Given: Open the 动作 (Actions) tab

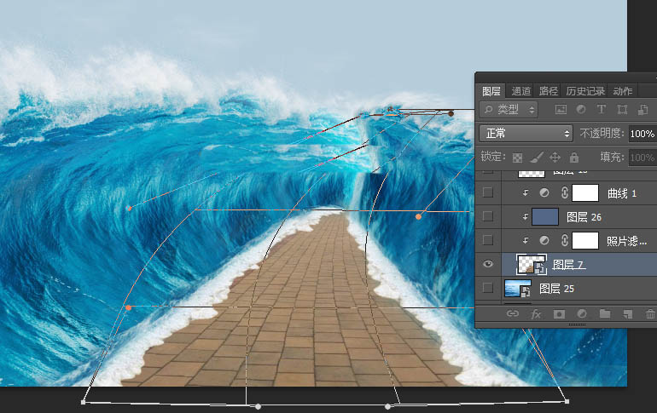Looking at the screenshot, I should tap(623, 91).
